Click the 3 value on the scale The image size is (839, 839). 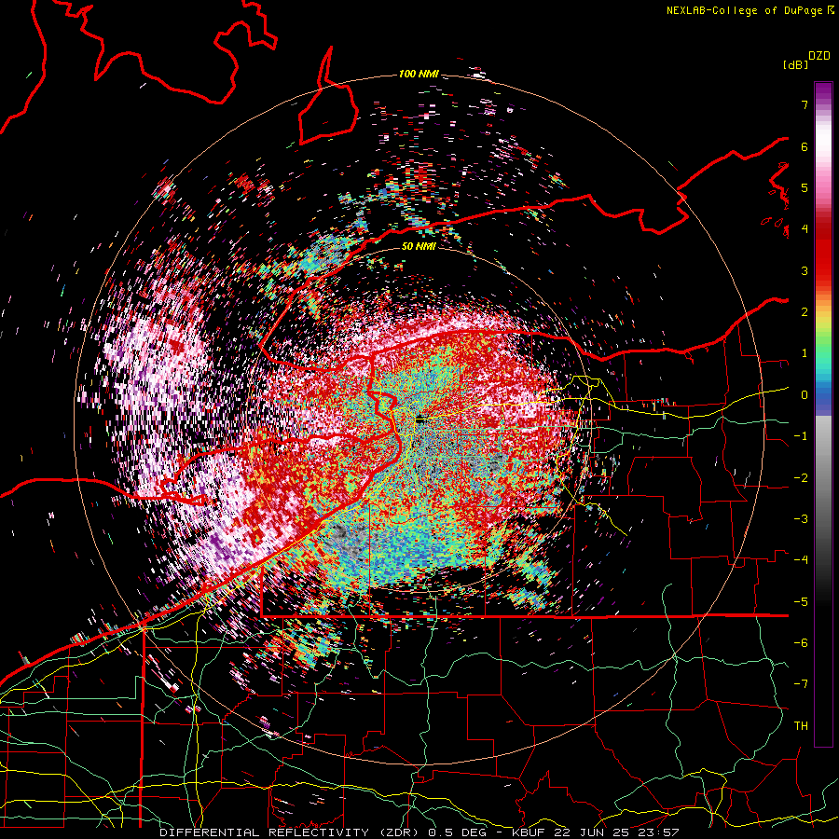click(805, 270)
